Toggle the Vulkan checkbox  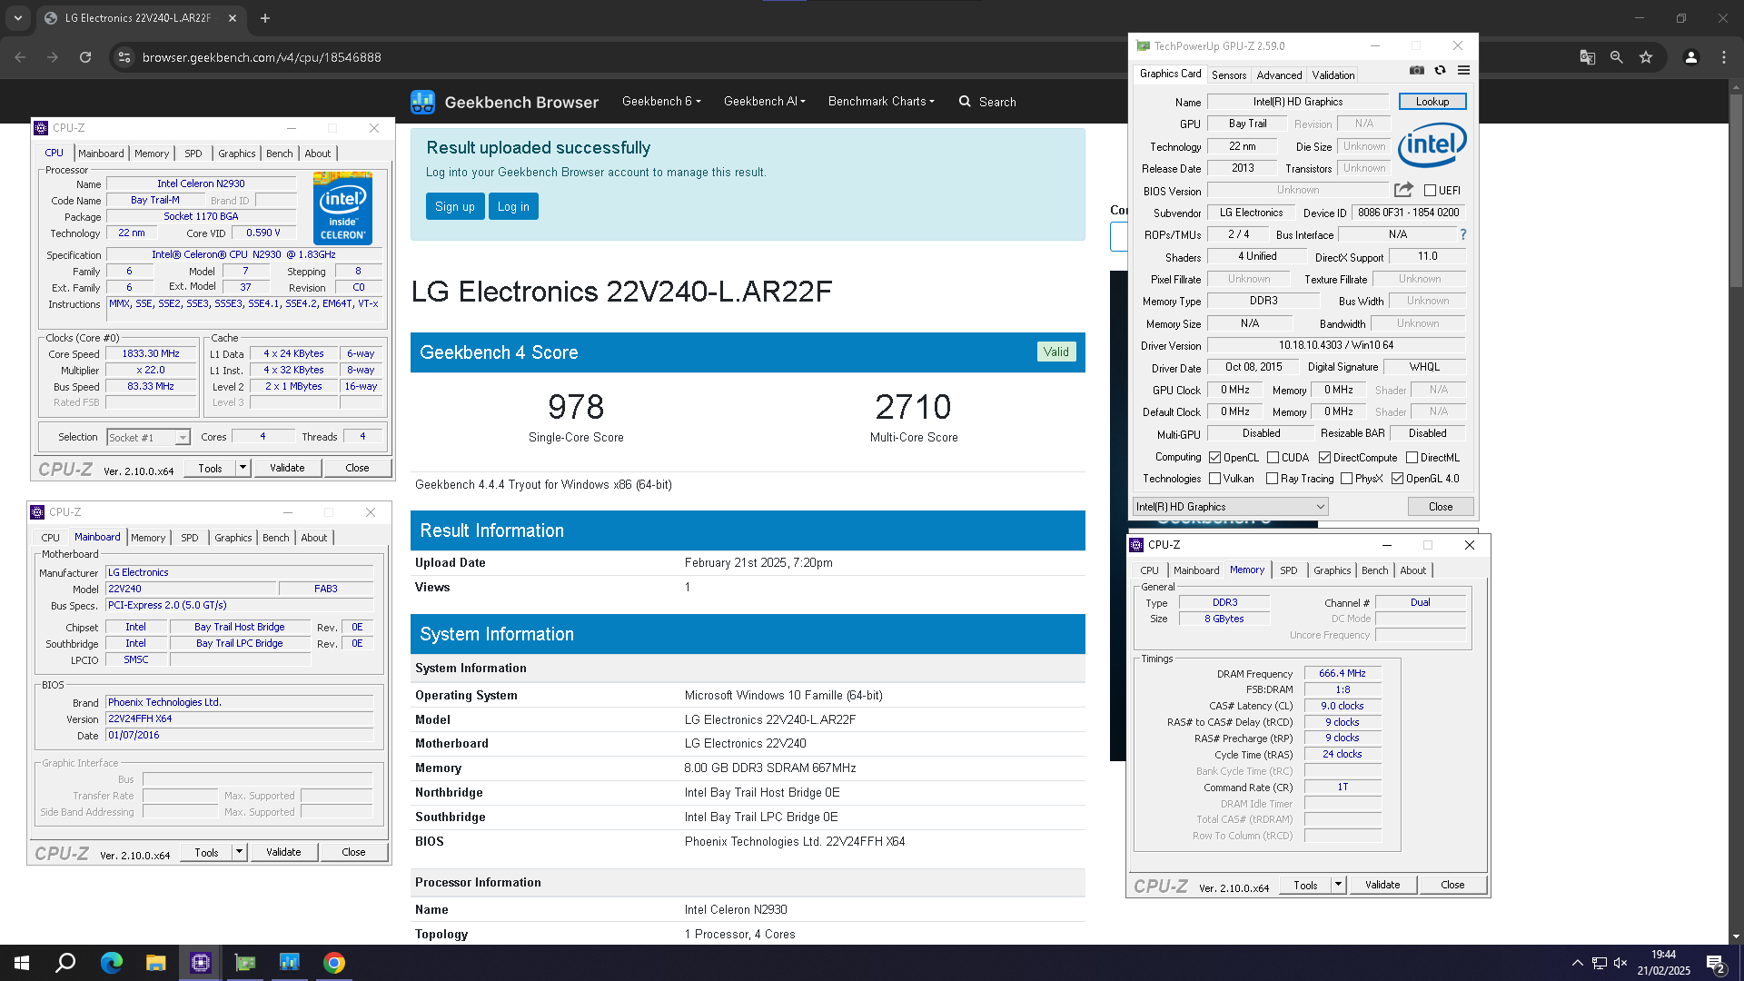pyautogui.click(x=1214, y=479)
